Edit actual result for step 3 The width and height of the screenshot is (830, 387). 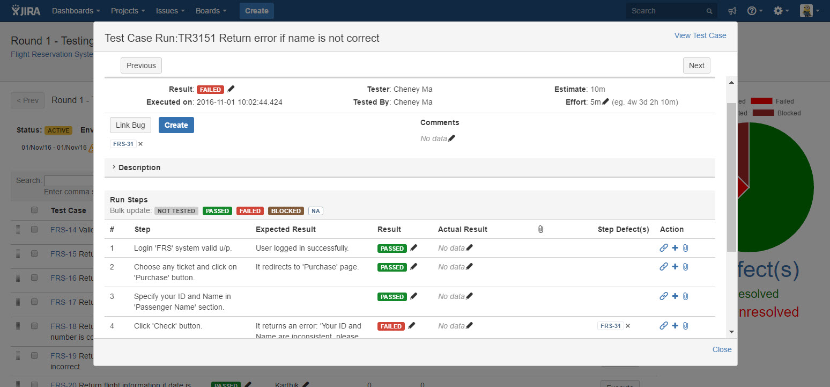click(469, 296)
